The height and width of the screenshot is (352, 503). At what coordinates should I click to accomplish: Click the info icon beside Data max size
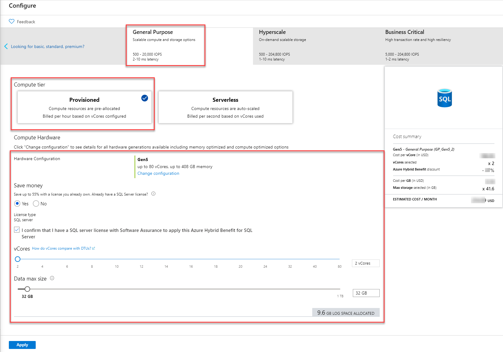(52, 278)
